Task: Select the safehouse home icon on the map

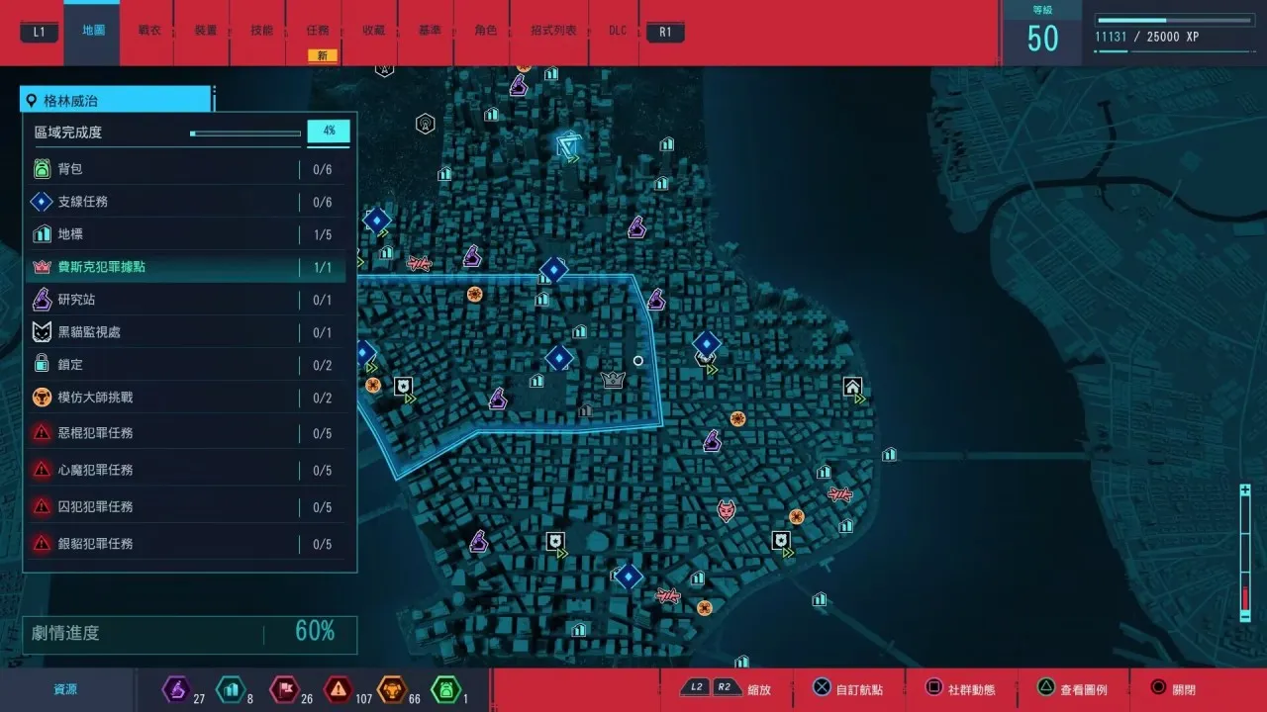Action: 852,387
